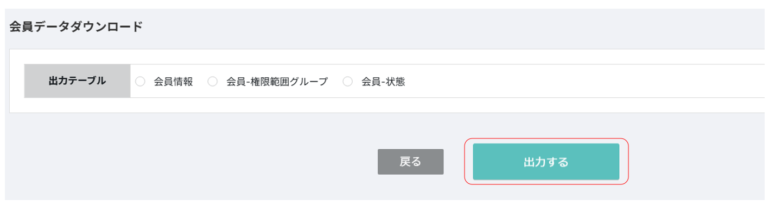The height and width of the screenshot is (206, 769).
Task: Click the 会員データダウンロード page heading
Action: click(76, 27)
